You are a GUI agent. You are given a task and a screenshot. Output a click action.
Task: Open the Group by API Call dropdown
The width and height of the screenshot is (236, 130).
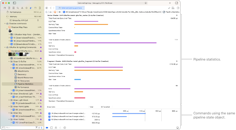pyautogui.click(x=24, y=20)
